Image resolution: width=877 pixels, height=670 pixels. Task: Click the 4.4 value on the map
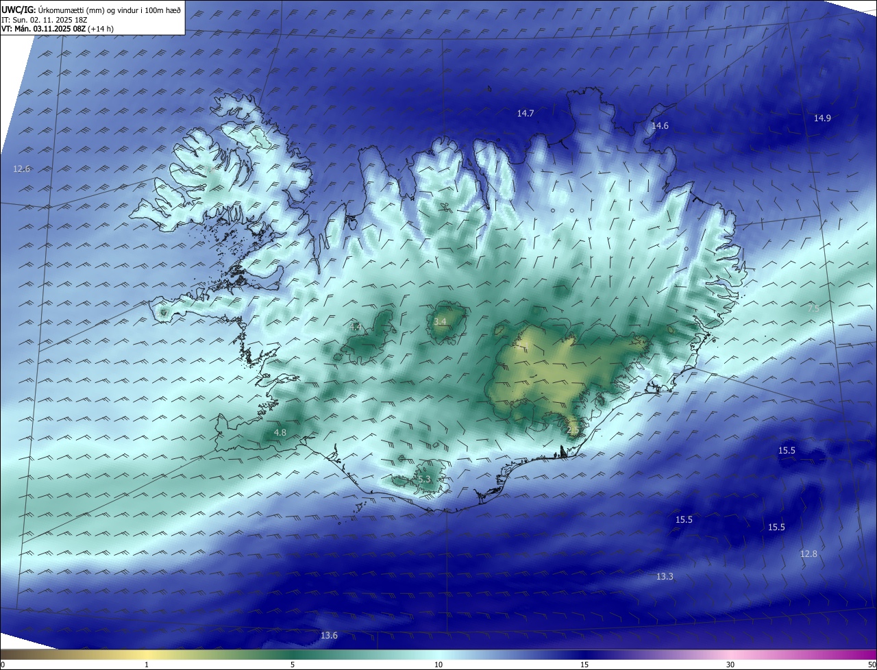[x=355, y=327]
